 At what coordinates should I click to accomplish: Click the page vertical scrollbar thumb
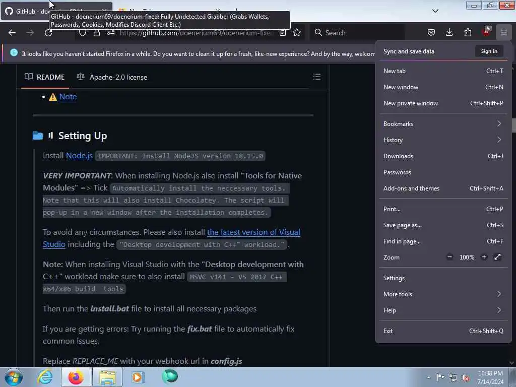click(x=513, y=125)
